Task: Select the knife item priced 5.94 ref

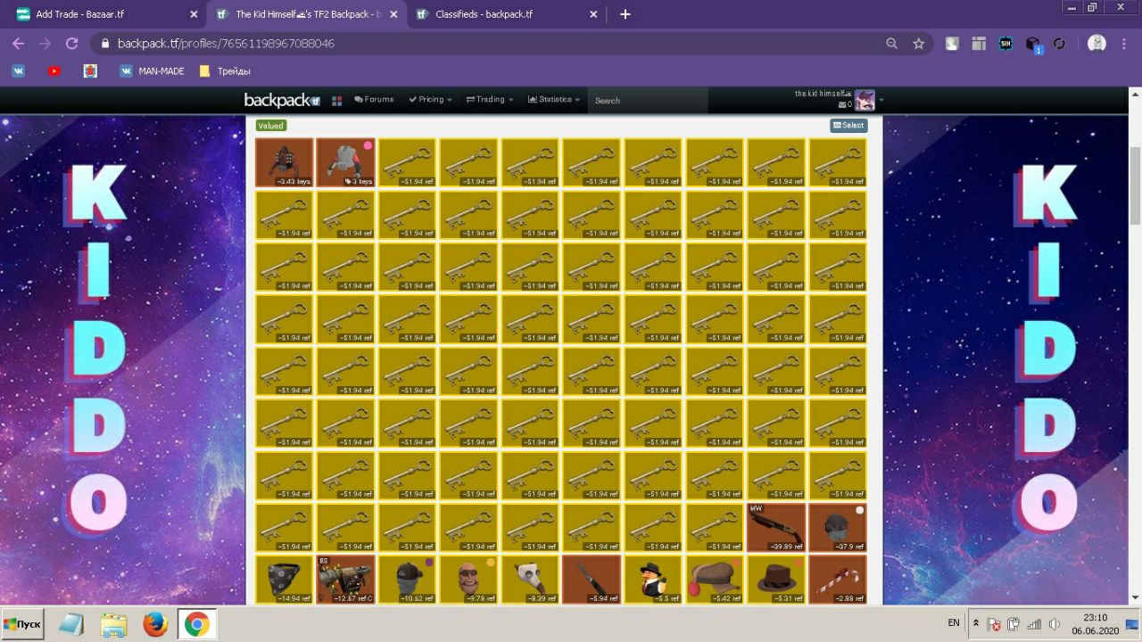Action: 592,580
